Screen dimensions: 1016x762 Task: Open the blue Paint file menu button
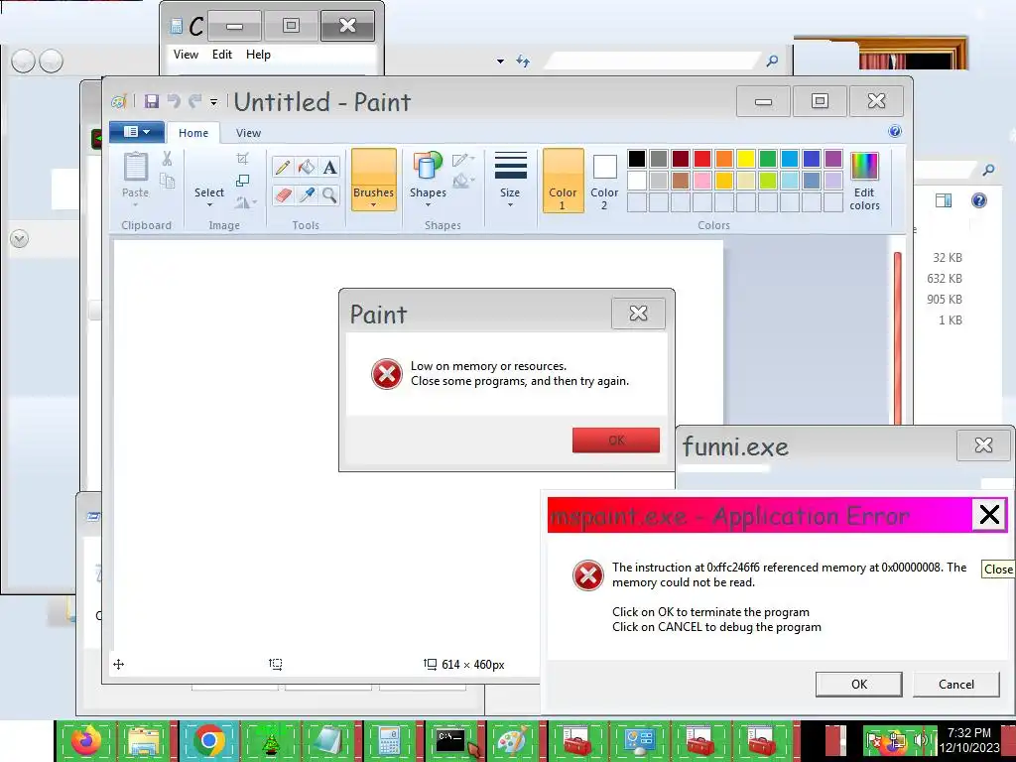pos(136,132)
